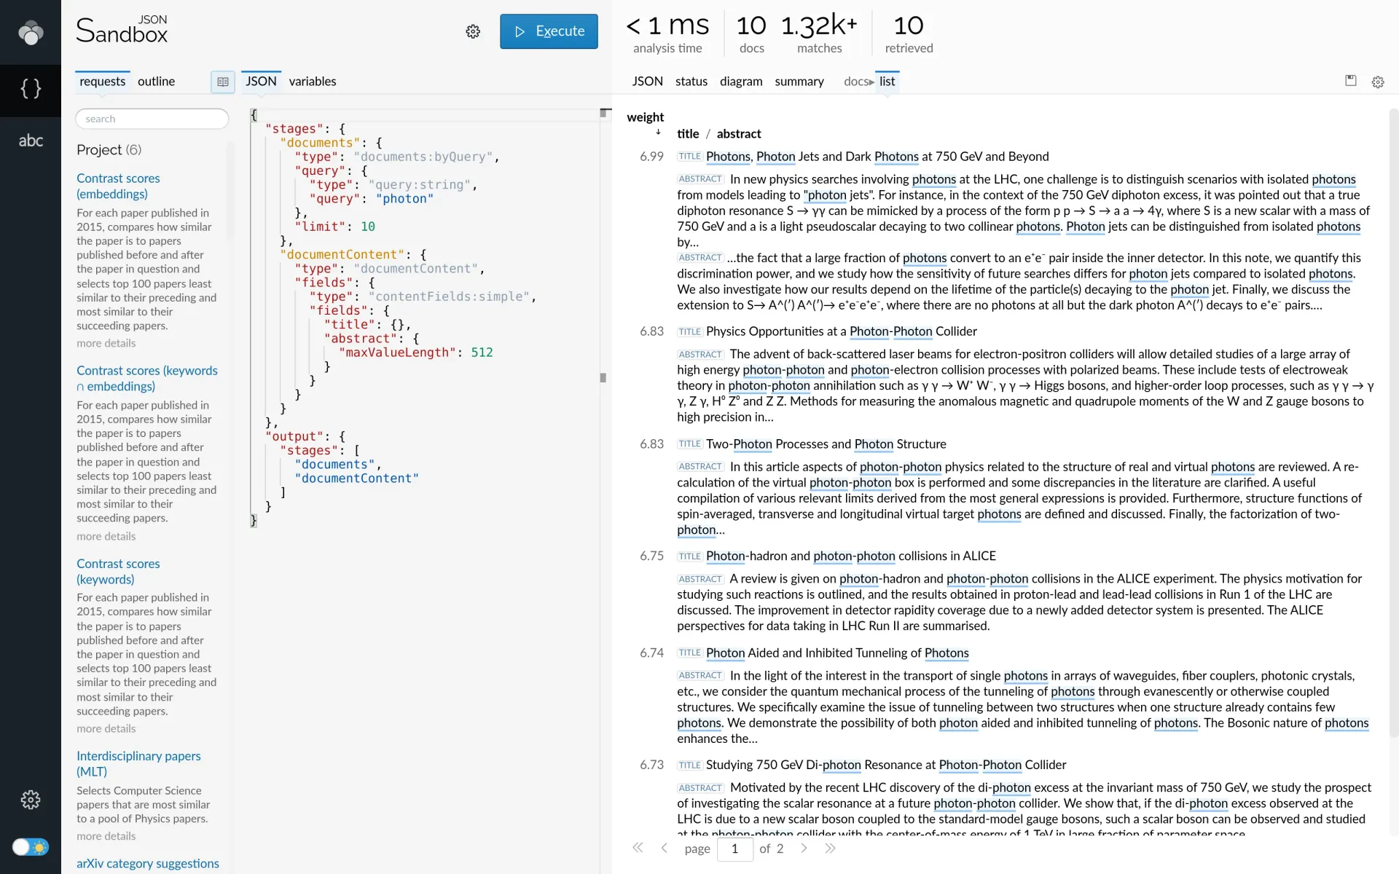1399x874 pixels.
Task: Open Interdisciplinary papers (MLT) request
Action: click(x=138, y=763)
